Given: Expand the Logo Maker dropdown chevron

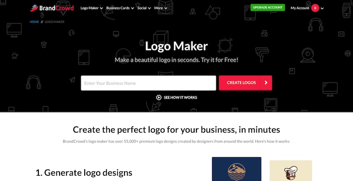Looking at the screenshot, I should [x=101, y=8].
